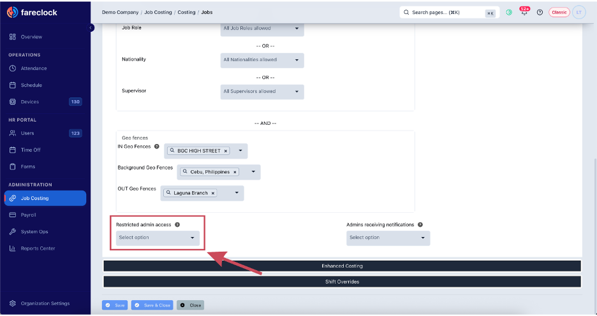The height and width of the screenshot is (316, 597).
Task: Go to Attendance in the sidebar
Action: click(34, 68)
